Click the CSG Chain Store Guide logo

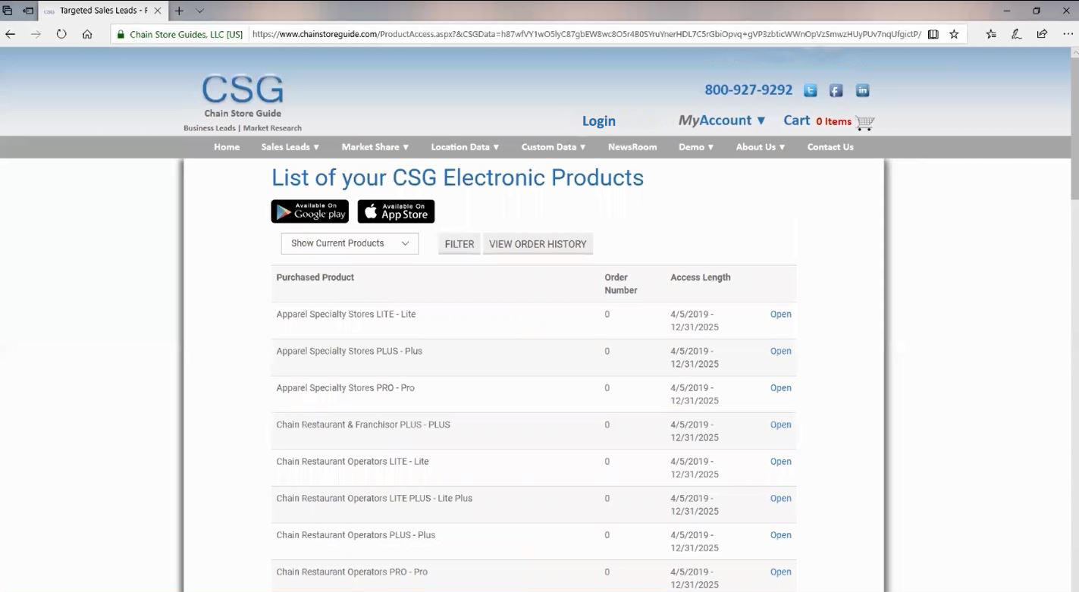coord(243,103)
